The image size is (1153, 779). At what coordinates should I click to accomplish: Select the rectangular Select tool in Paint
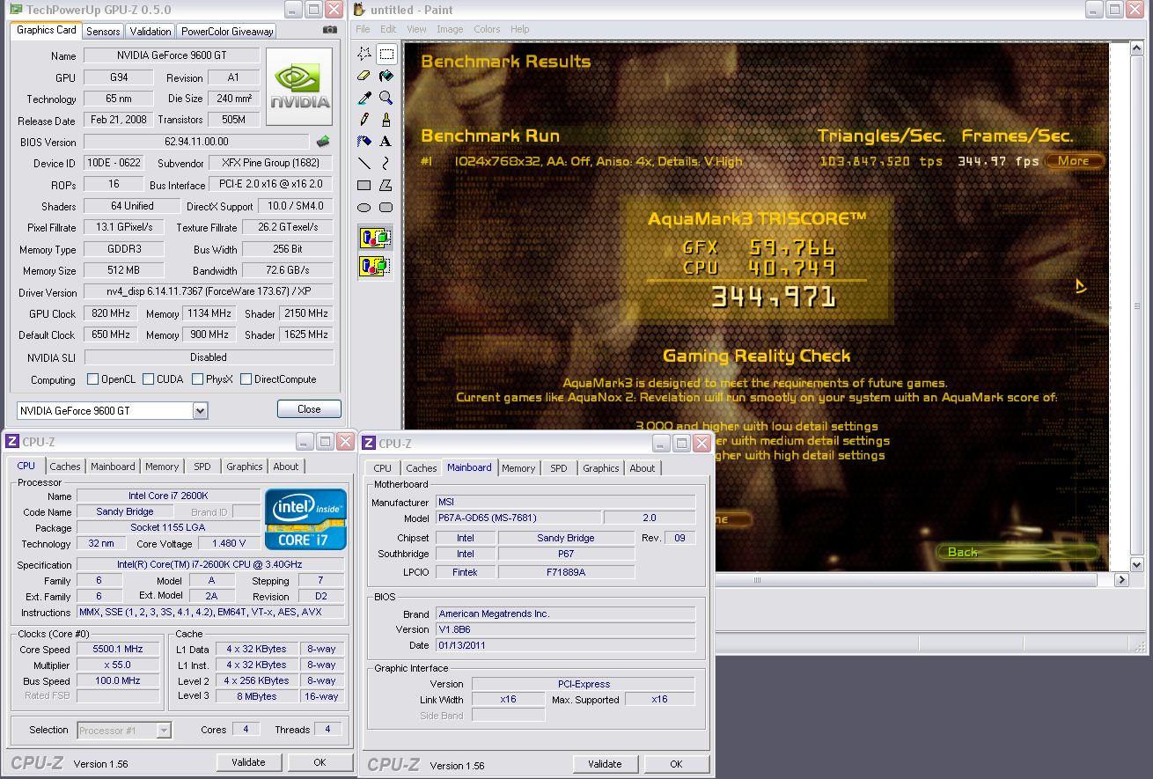(386, 55)
